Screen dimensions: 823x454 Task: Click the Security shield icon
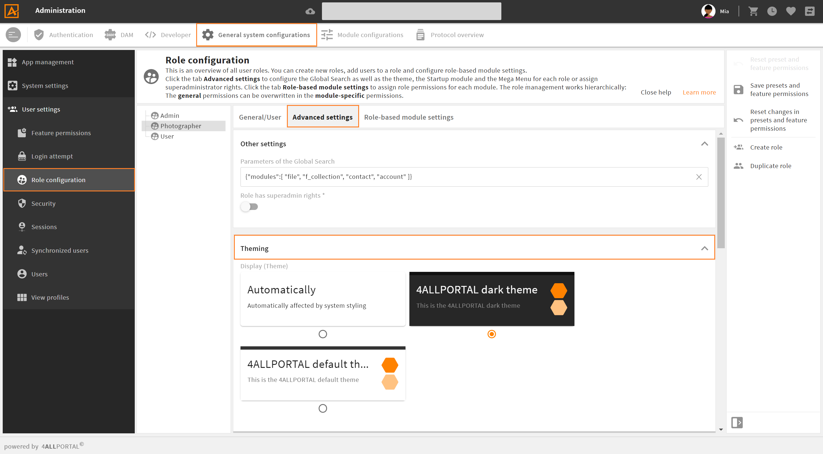[22, 203]
